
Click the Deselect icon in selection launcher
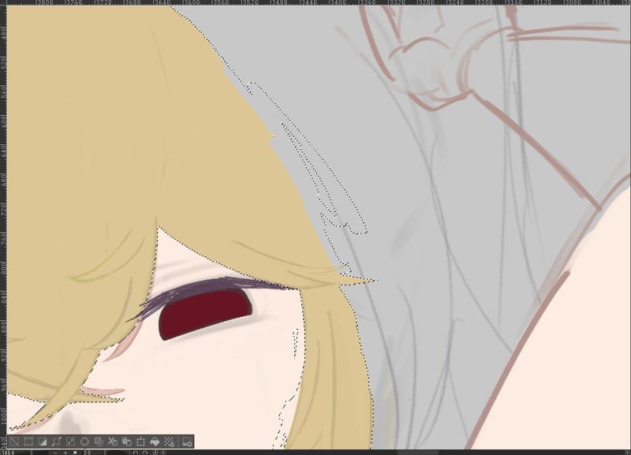tap(14, 442)
